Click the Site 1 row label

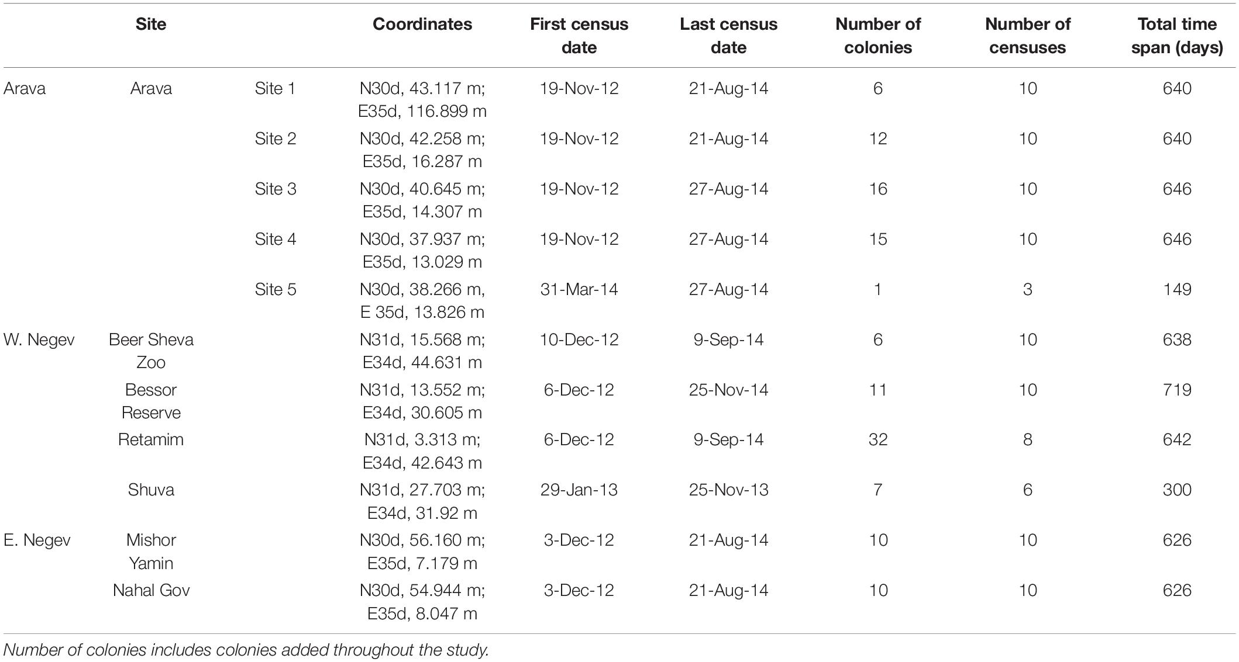(x=276, y=88)
